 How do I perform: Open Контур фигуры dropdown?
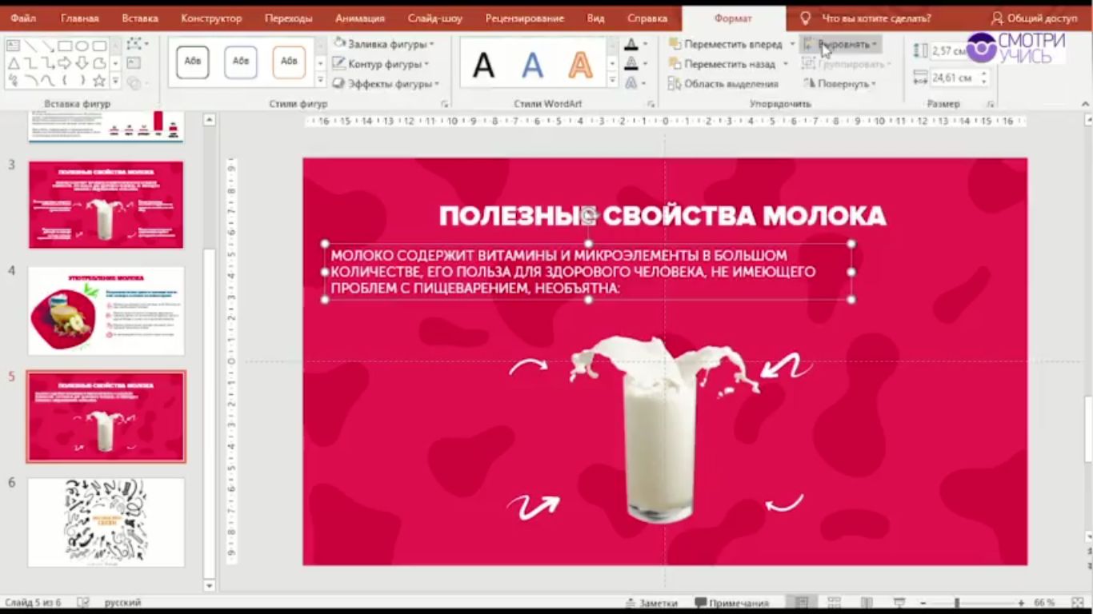tap(381, 64)
